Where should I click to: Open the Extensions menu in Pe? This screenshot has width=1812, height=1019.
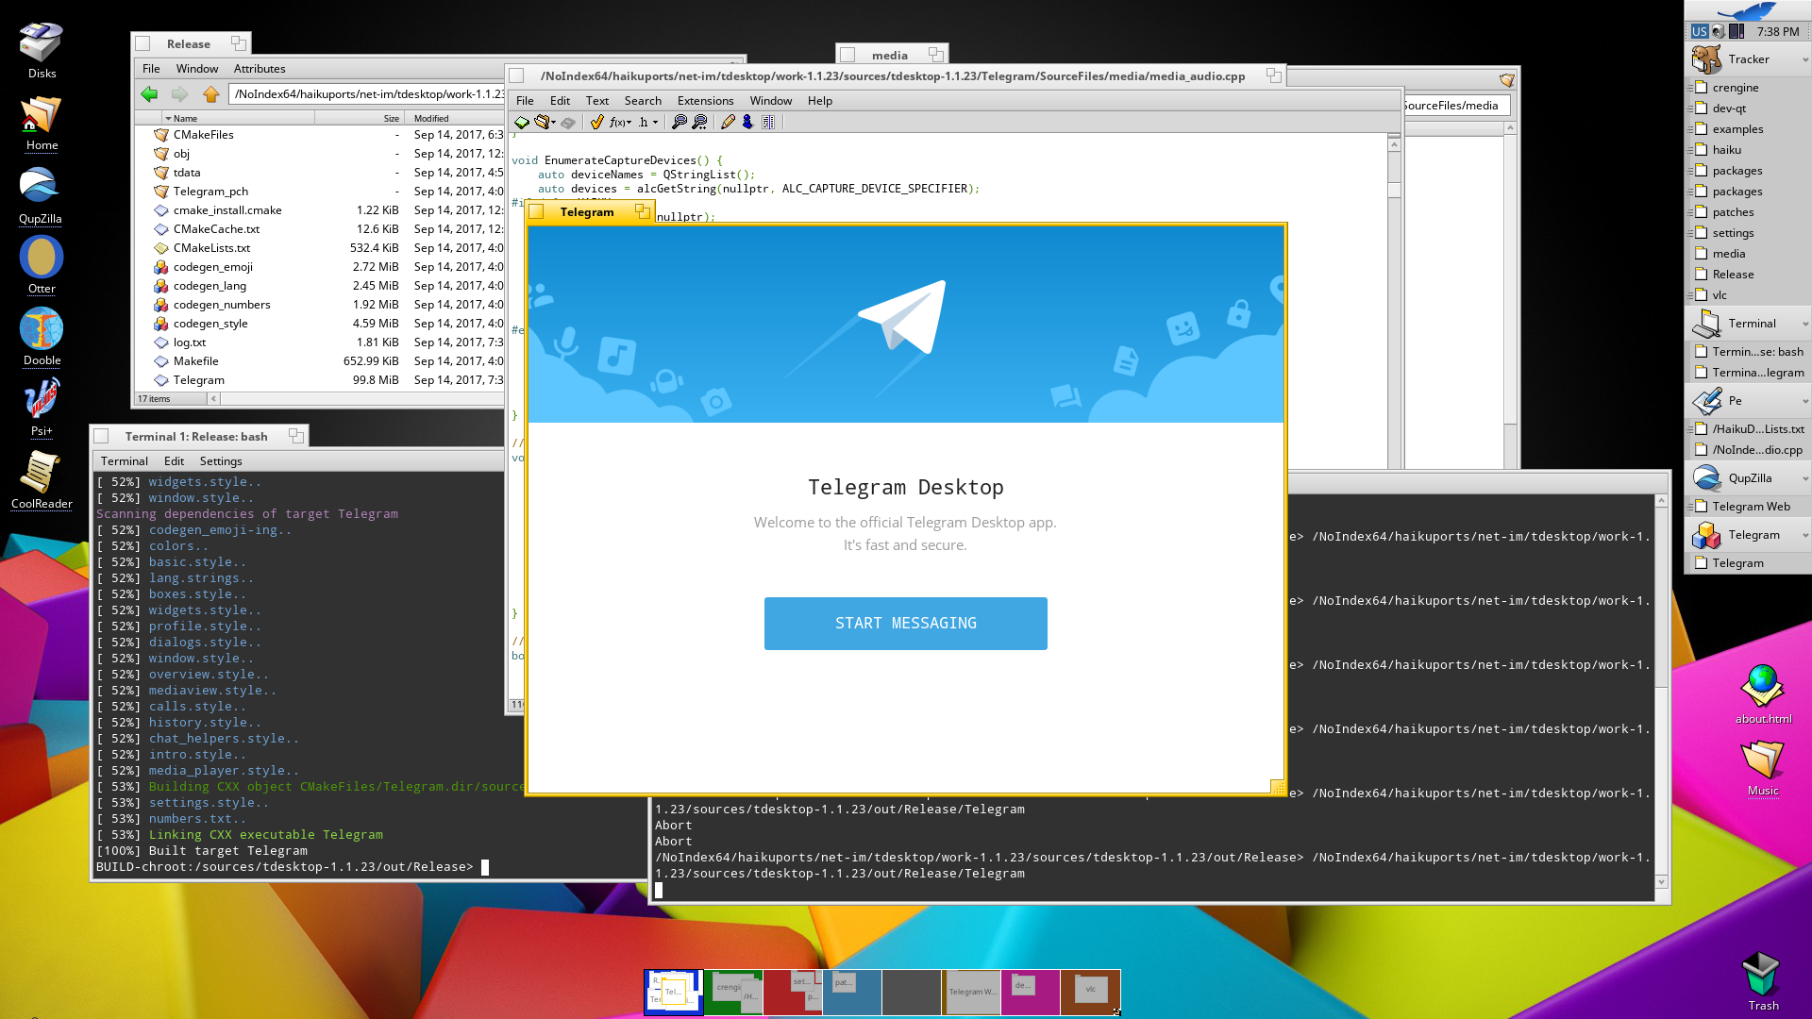(705, 101)
